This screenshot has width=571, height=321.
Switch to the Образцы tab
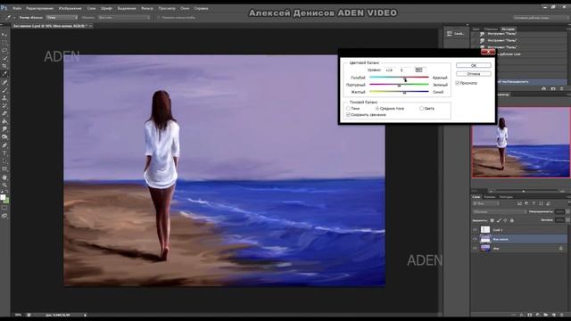[491, 29]
